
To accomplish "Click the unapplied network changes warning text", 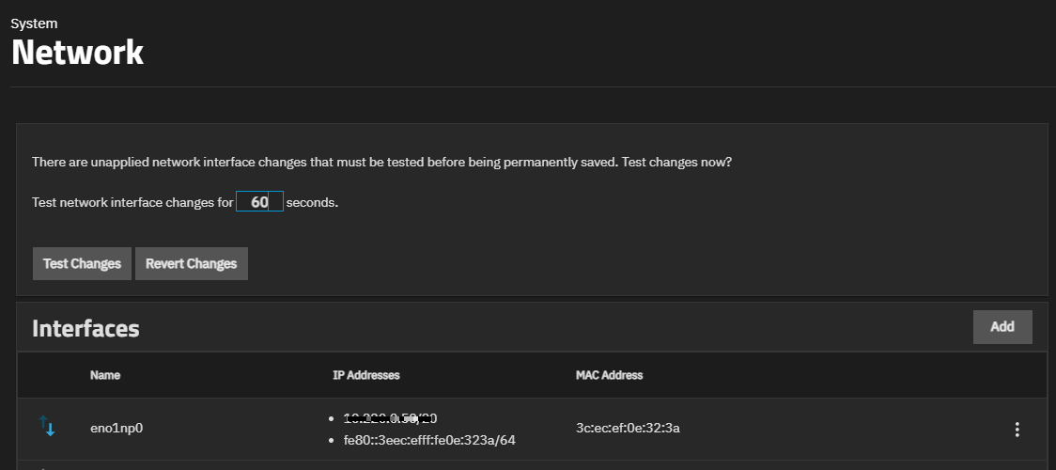I will [x=381, y=163].
